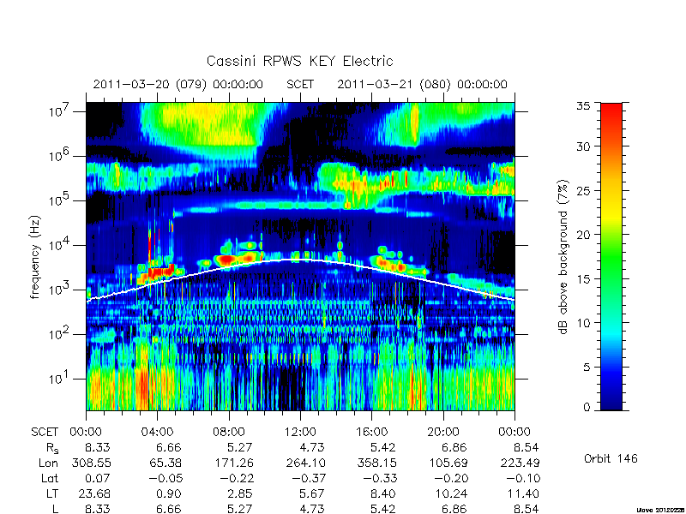
Task: Click the 20 tick label on color scale
Action: point(583,234)
